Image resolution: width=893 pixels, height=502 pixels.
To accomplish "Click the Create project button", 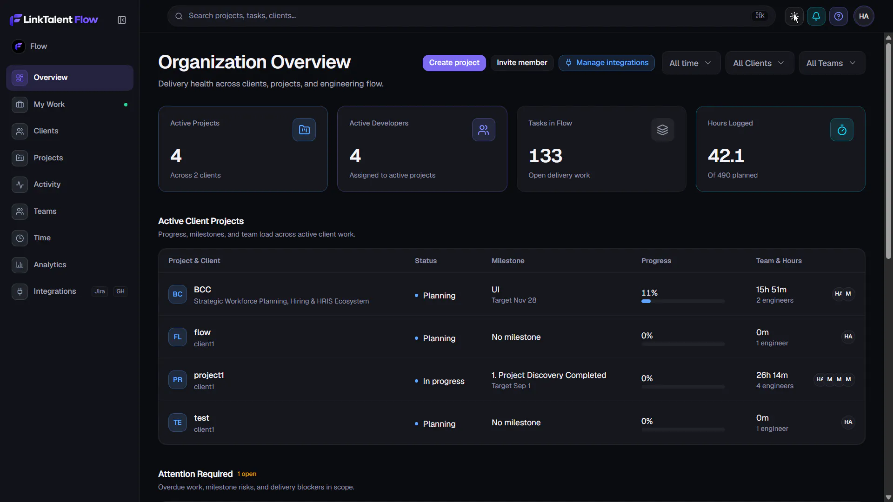I will click(454, 63).
